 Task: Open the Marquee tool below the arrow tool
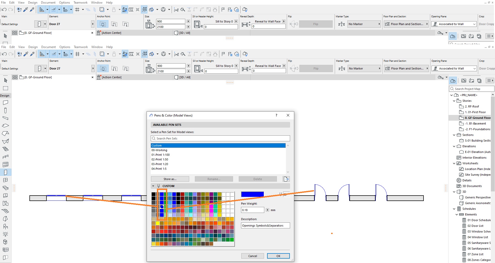coord(5,88)
